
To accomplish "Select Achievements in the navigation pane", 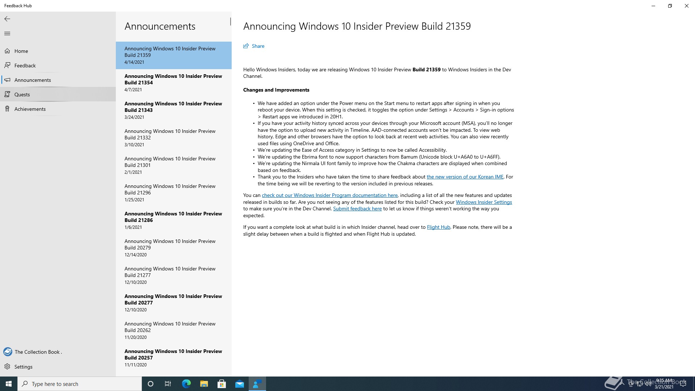I will point(58,109).
